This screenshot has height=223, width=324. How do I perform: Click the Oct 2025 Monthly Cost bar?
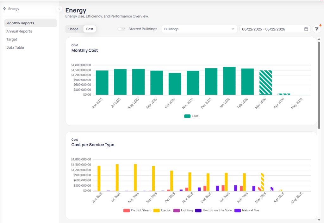175,84
